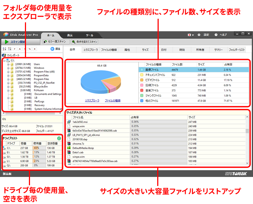Viewport: 253px width, 204px height.
Task: Sort large files by 占有率 column header
Action: 158,117
